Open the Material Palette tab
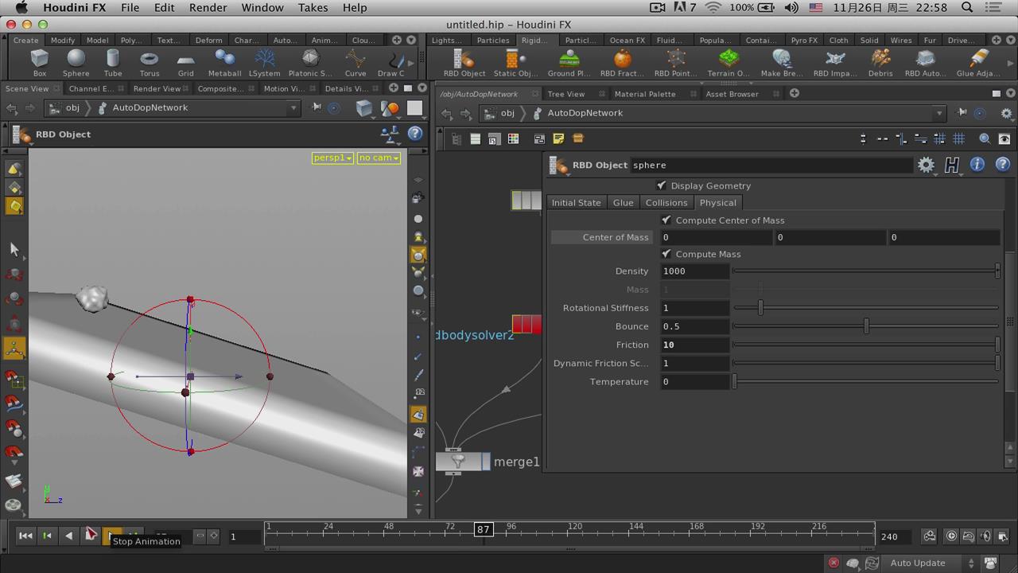Image resolution: width=1018 pixels, height=573 pixels. point(645,94)
